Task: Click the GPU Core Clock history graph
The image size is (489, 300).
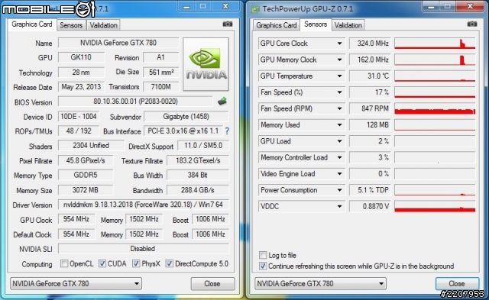Action: 435,44
